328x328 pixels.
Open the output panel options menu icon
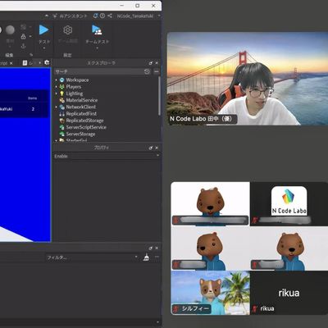point(157,257)
